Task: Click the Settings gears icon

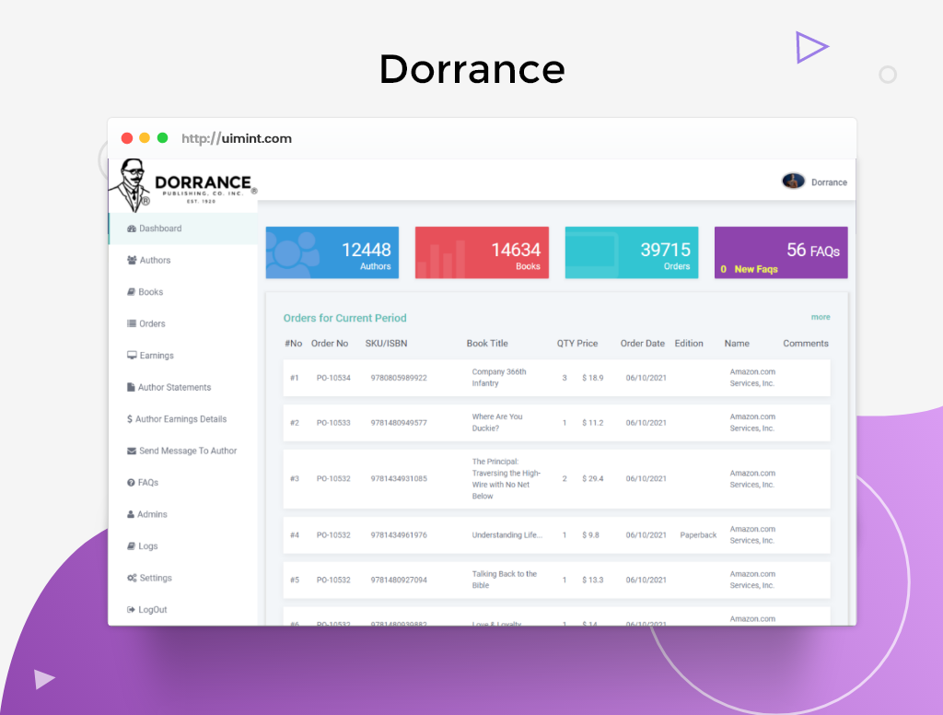Action: 132,579
